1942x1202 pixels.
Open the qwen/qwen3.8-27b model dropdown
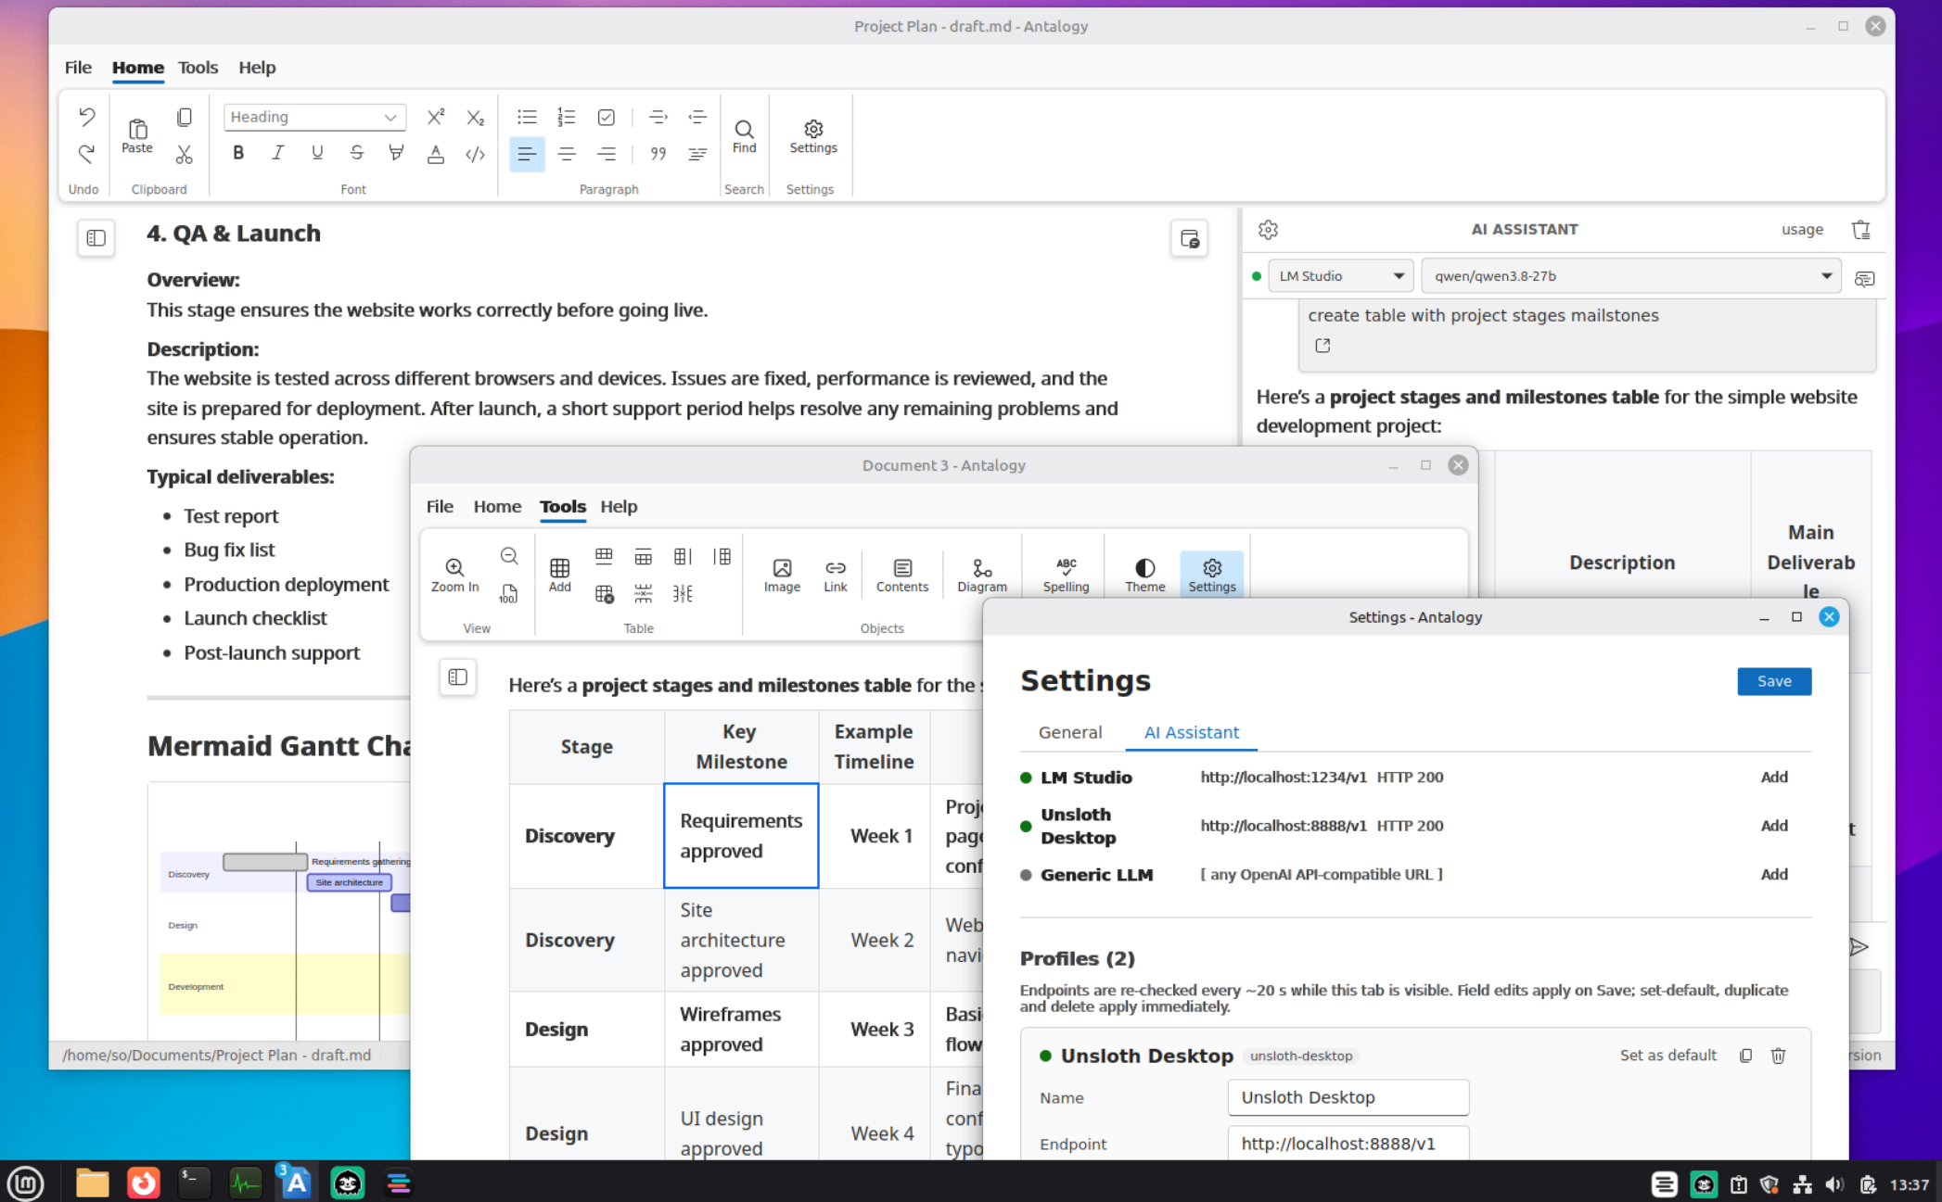click(1630, 276)
